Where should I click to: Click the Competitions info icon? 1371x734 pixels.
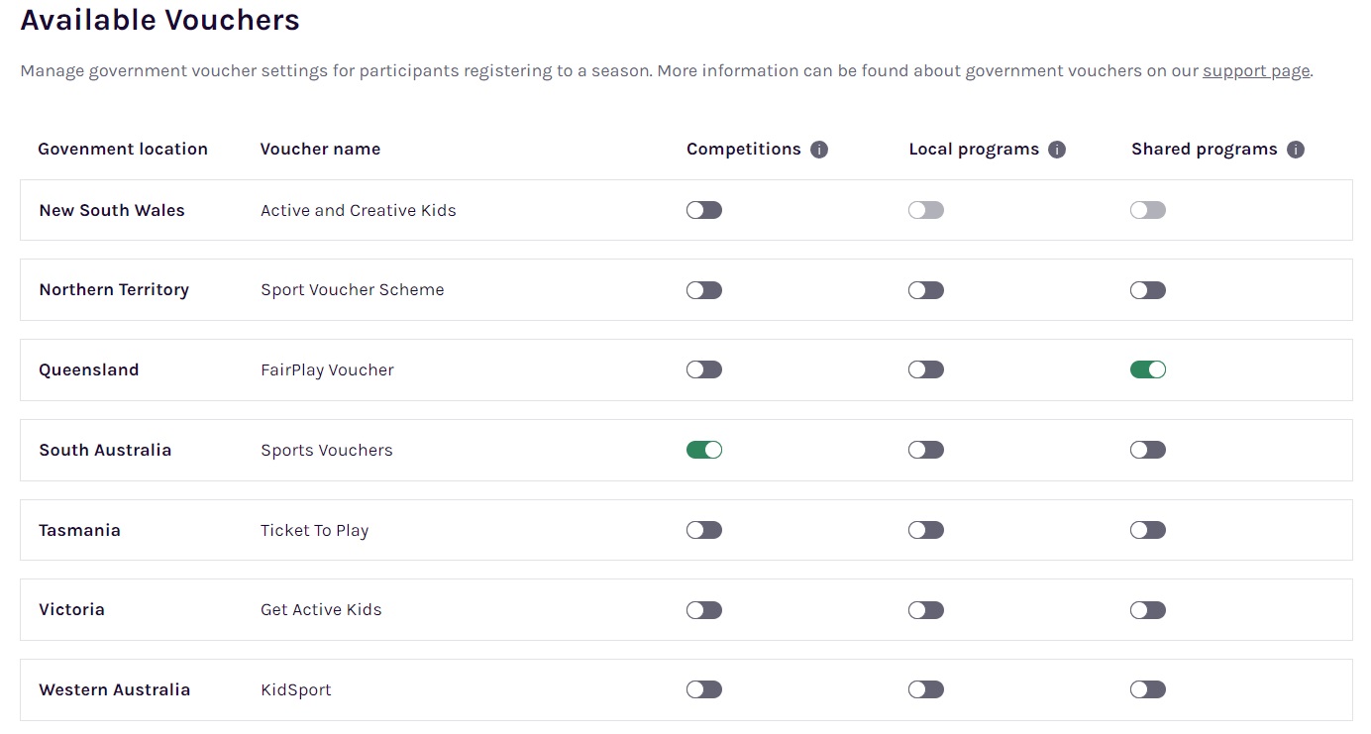[x=818, y=150]
